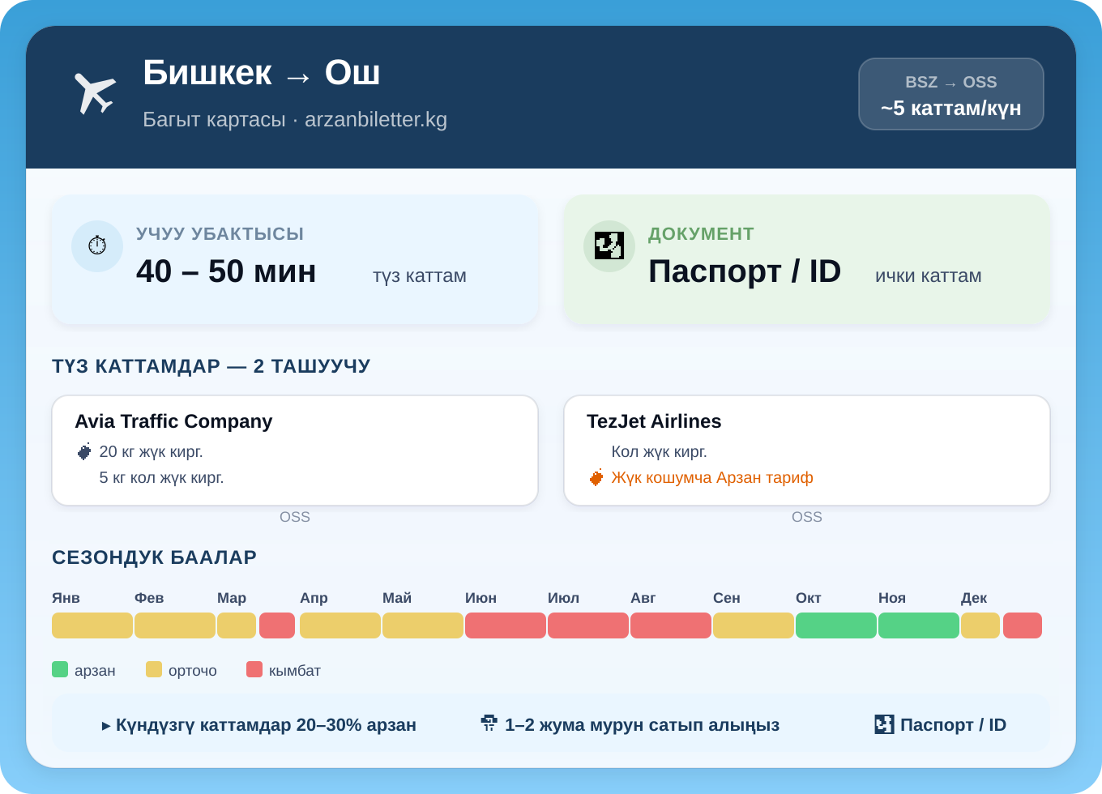Expand the Күндүзгү каттамдар 20–30% арзан section

(x=260, y=725)
